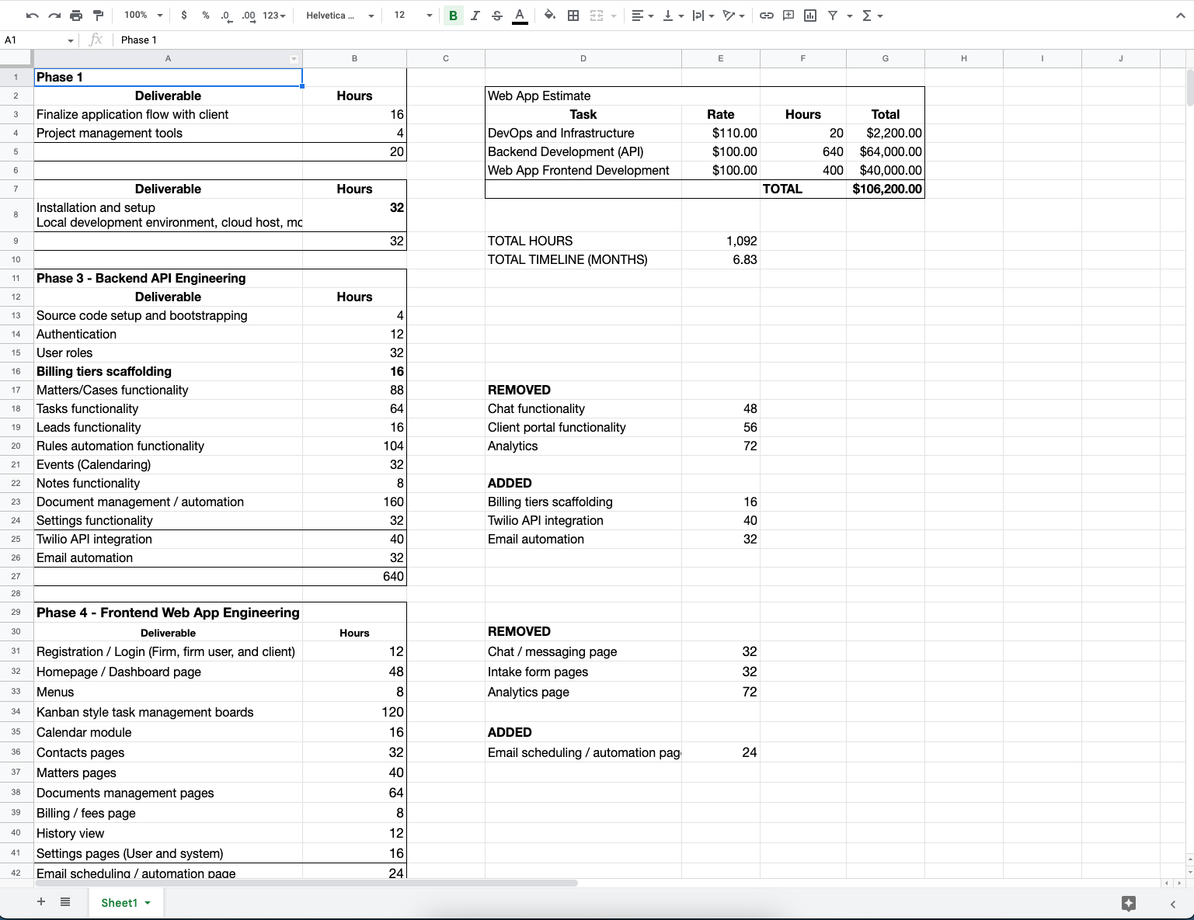Select the 'Phase 4 - Frontend Web App Engineering' cell
The width and height of the screenshot is (1194, 920).
168,613
